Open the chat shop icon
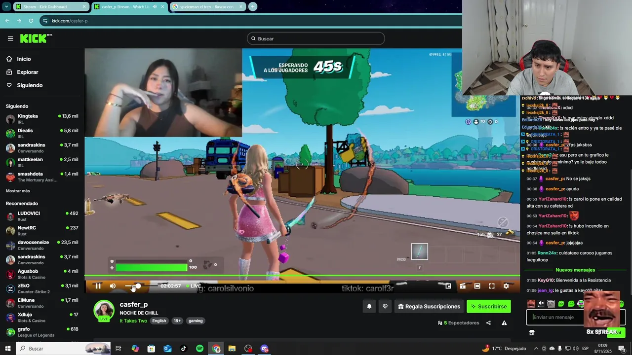The width and height of the screenshot is (632, 355). point(532,333)
